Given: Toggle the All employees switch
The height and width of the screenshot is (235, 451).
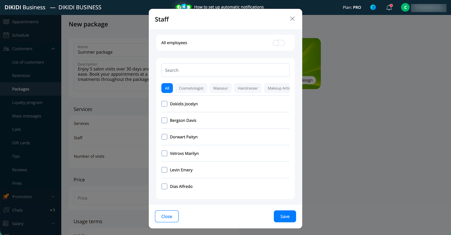Looking at the screenshot, I should (x=279, y=43).
